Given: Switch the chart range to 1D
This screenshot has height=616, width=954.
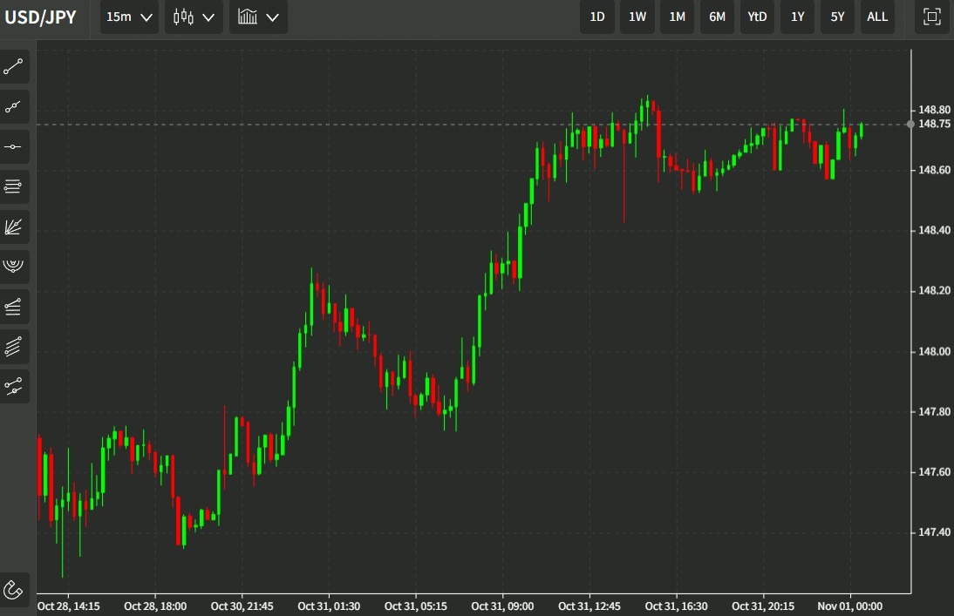Looking at the screenshot, I should click(597, 17).
